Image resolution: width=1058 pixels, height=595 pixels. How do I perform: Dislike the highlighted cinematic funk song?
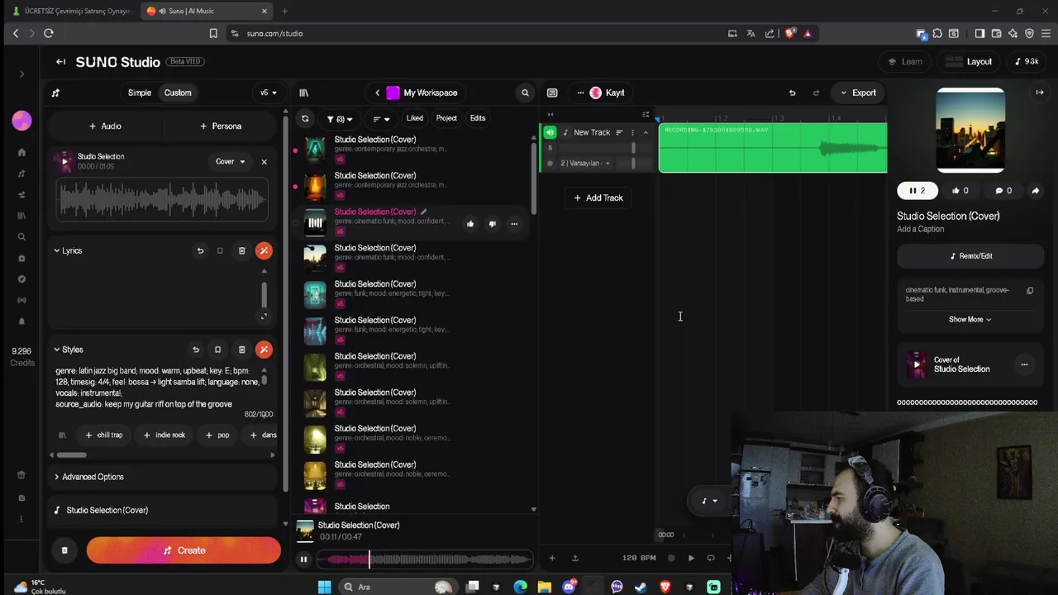tap(492, 224)
